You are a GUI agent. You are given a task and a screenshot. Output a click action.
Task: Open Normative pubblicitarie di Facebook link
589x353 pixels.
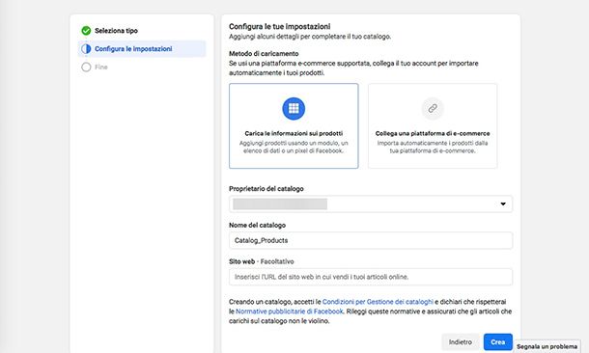[x=290, y=312]
